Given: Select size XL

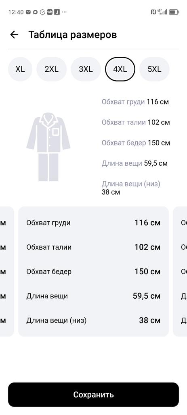Looking at the screenshot, I should click(20, 69).
